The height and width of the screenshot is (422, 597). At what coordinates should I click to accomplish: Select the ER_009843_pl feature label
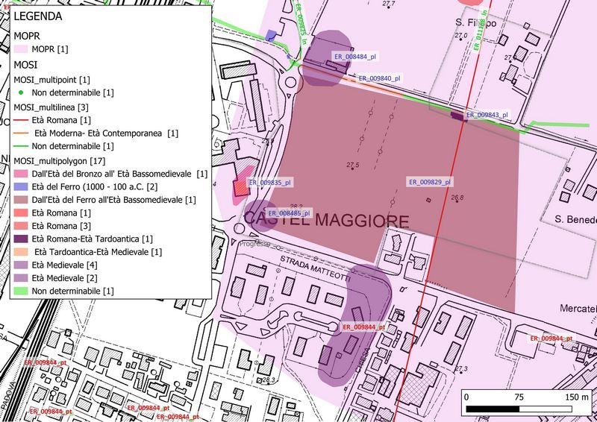pyautogui.click(x=487, y=116)
